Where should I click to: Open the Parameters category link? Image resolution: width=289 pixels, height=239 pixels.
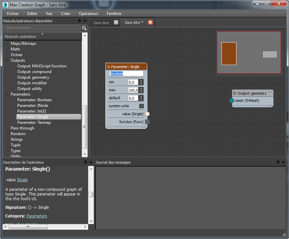37,216
